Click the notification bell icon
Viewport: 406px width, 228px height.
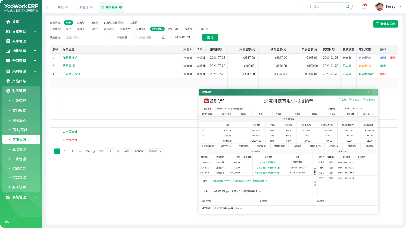pos(363,7)
